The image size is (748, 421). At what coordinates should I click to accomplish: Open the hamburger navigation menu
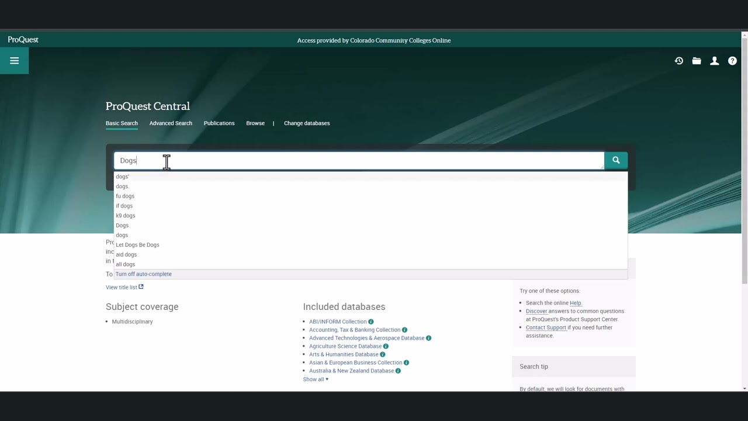click(14, 61)
